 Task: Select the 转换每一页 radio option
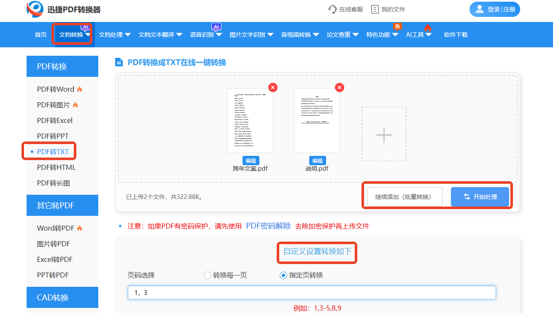point(207,275)
